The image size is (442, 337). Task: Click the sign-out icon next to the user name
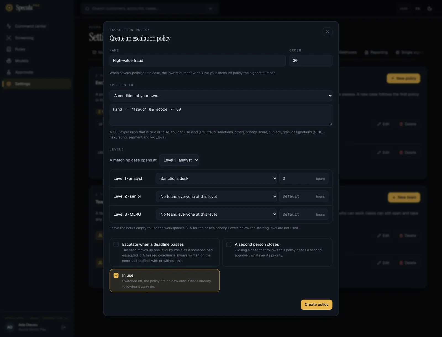tap(64, 327)
